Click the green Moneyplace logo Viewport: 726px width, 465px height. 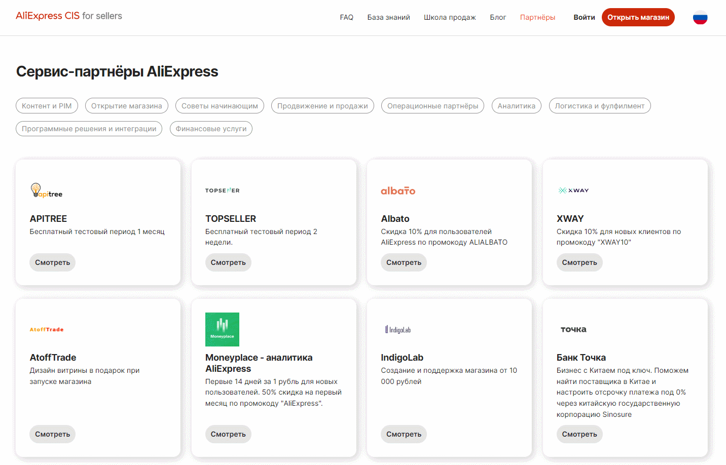[x=222, y=329]
